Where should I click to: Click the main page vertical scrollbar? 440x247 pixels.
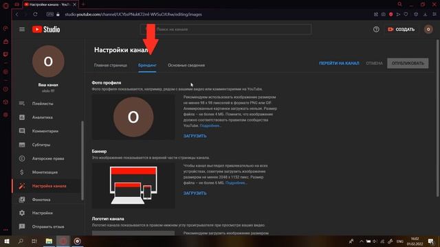[437, 118]
